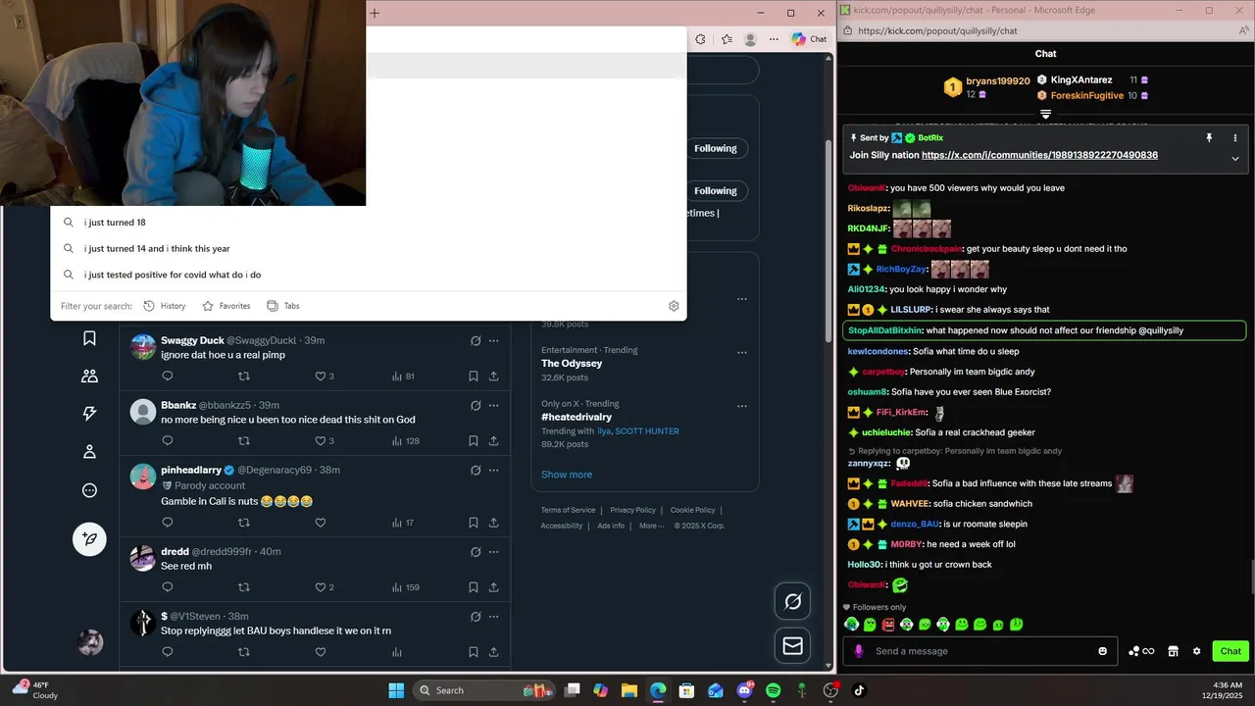1255x706 pixels.
Task: Open more options on pinheadlarry's post
Action: (493, 470)
